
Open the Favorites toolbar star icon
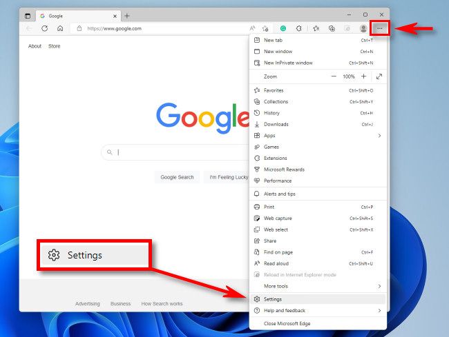316,28
